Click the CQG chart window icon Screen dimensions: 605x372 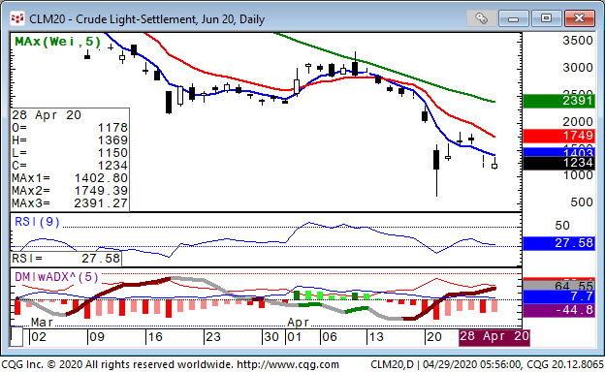pyautogui.click(x=17, y=18)
